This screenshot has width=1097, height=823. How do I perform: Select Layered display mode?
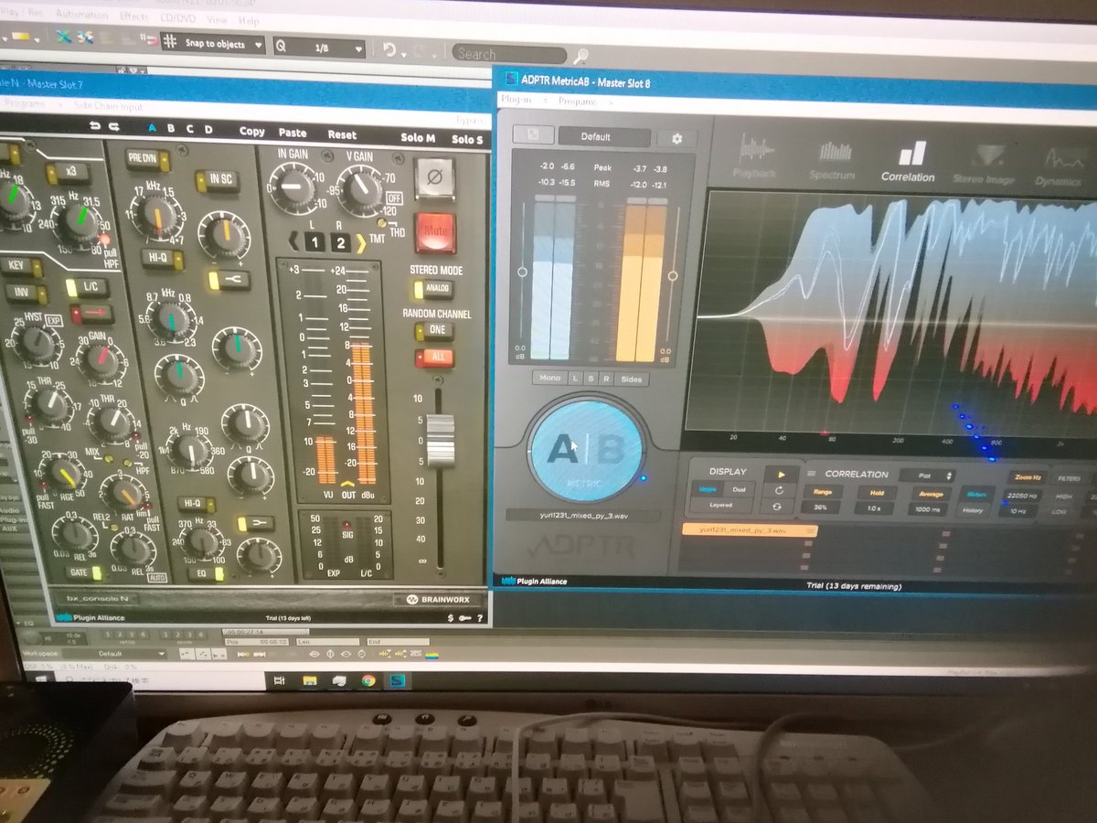pyautogui.click(x=720, y=505)
